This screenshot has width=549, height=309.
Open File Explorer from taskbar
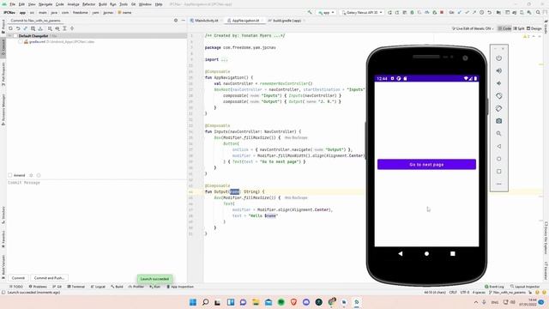256,302
